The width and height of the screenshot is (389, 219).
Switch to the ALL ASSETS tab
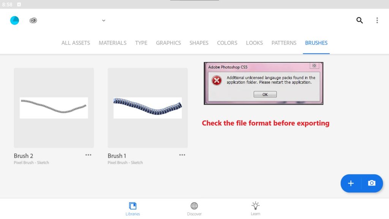[76, 43]
